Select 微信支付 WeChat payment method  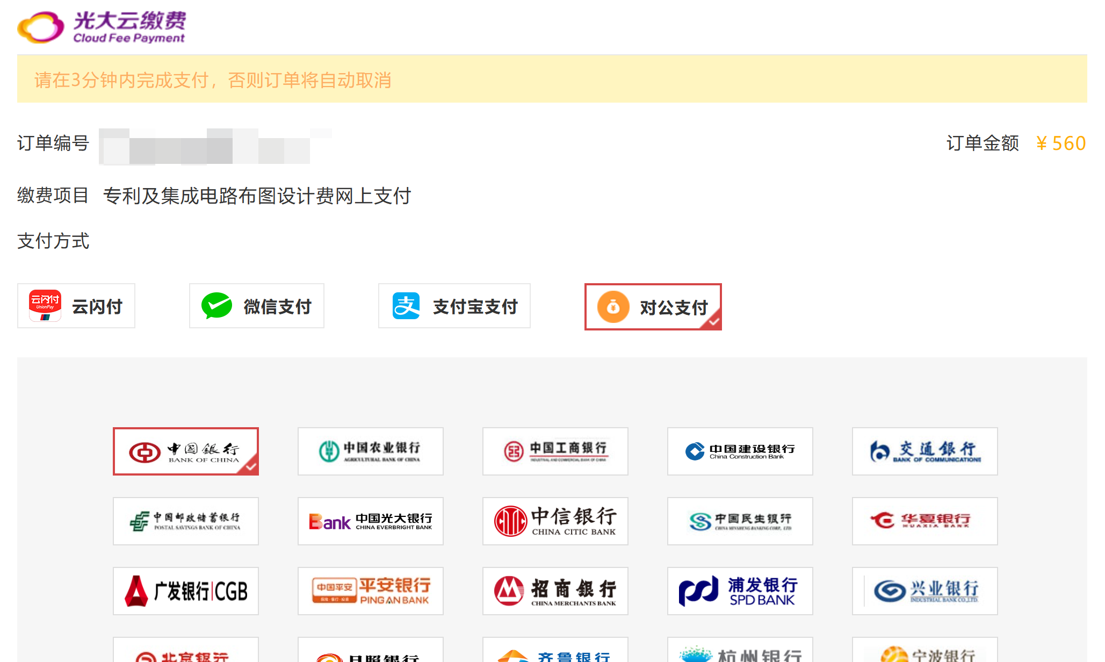pos(257,306)
